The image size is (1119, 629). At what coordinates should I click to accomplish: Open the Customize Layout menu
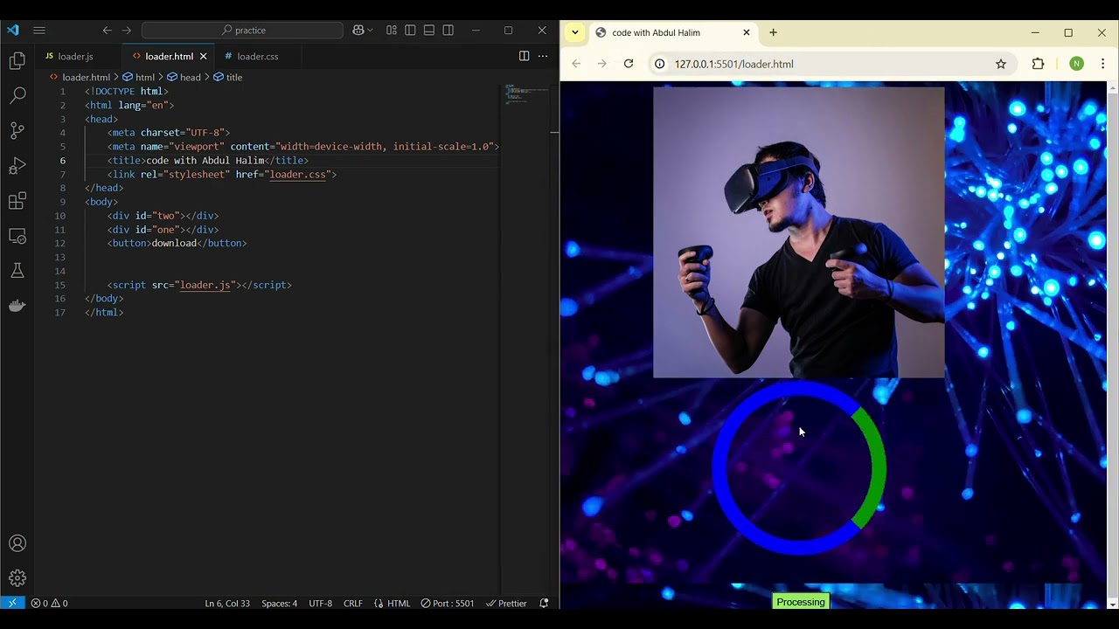coord(392,30)
